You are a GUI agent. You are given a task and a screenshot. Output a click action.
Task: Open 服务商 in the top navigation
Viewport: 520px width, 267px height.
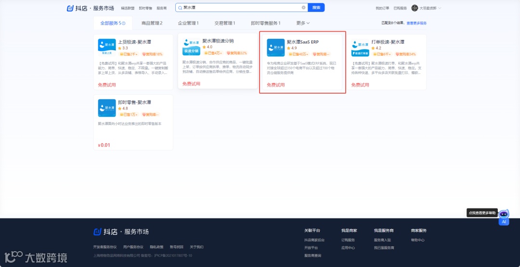(161, 8)
